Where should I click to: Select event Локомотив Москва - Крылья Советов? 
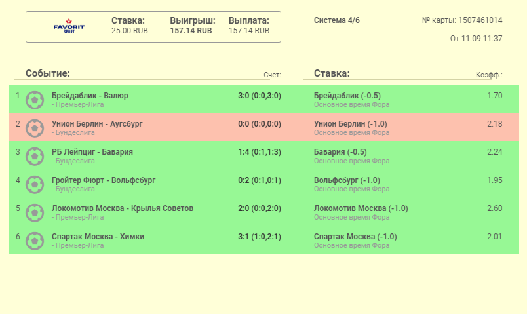click(x=123, y=208)
